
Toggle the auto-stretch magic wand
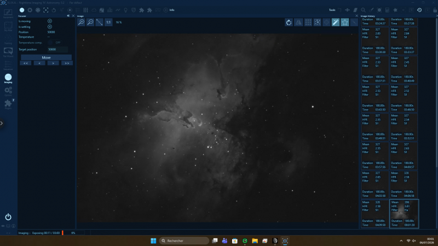[x=336, y=22]
